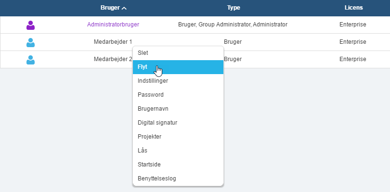The image size is (390, 192).
Task: Click the blue Medarbejder 1 user icon
Action: [31, 42]
